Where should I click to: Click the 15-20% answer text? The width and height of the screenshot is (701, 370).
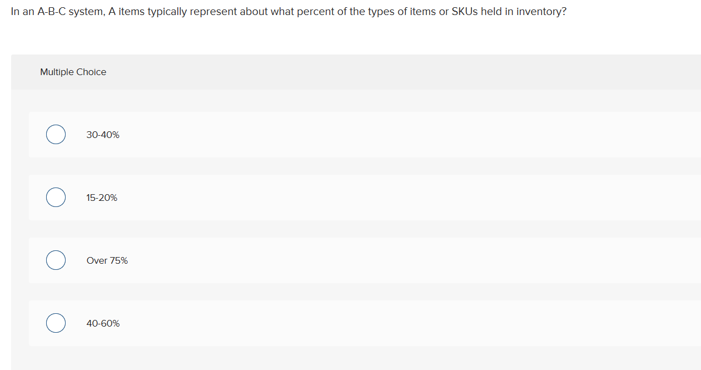tap(101, 197)
